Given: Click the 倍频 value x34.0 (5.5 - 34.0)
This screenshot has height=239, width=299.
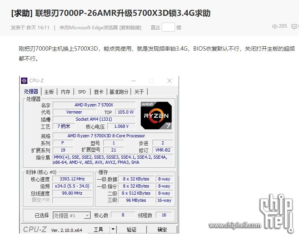Looking at the screenshot, I should coord(72,186).
